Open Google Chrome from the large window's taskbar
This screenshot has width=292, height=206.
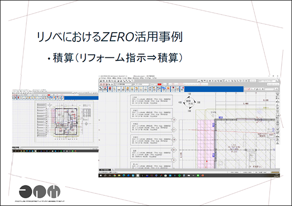point(114,175)
